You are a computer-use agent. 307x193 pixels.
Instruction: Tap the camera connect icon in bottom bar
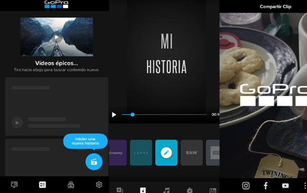[x=14, y=185]
